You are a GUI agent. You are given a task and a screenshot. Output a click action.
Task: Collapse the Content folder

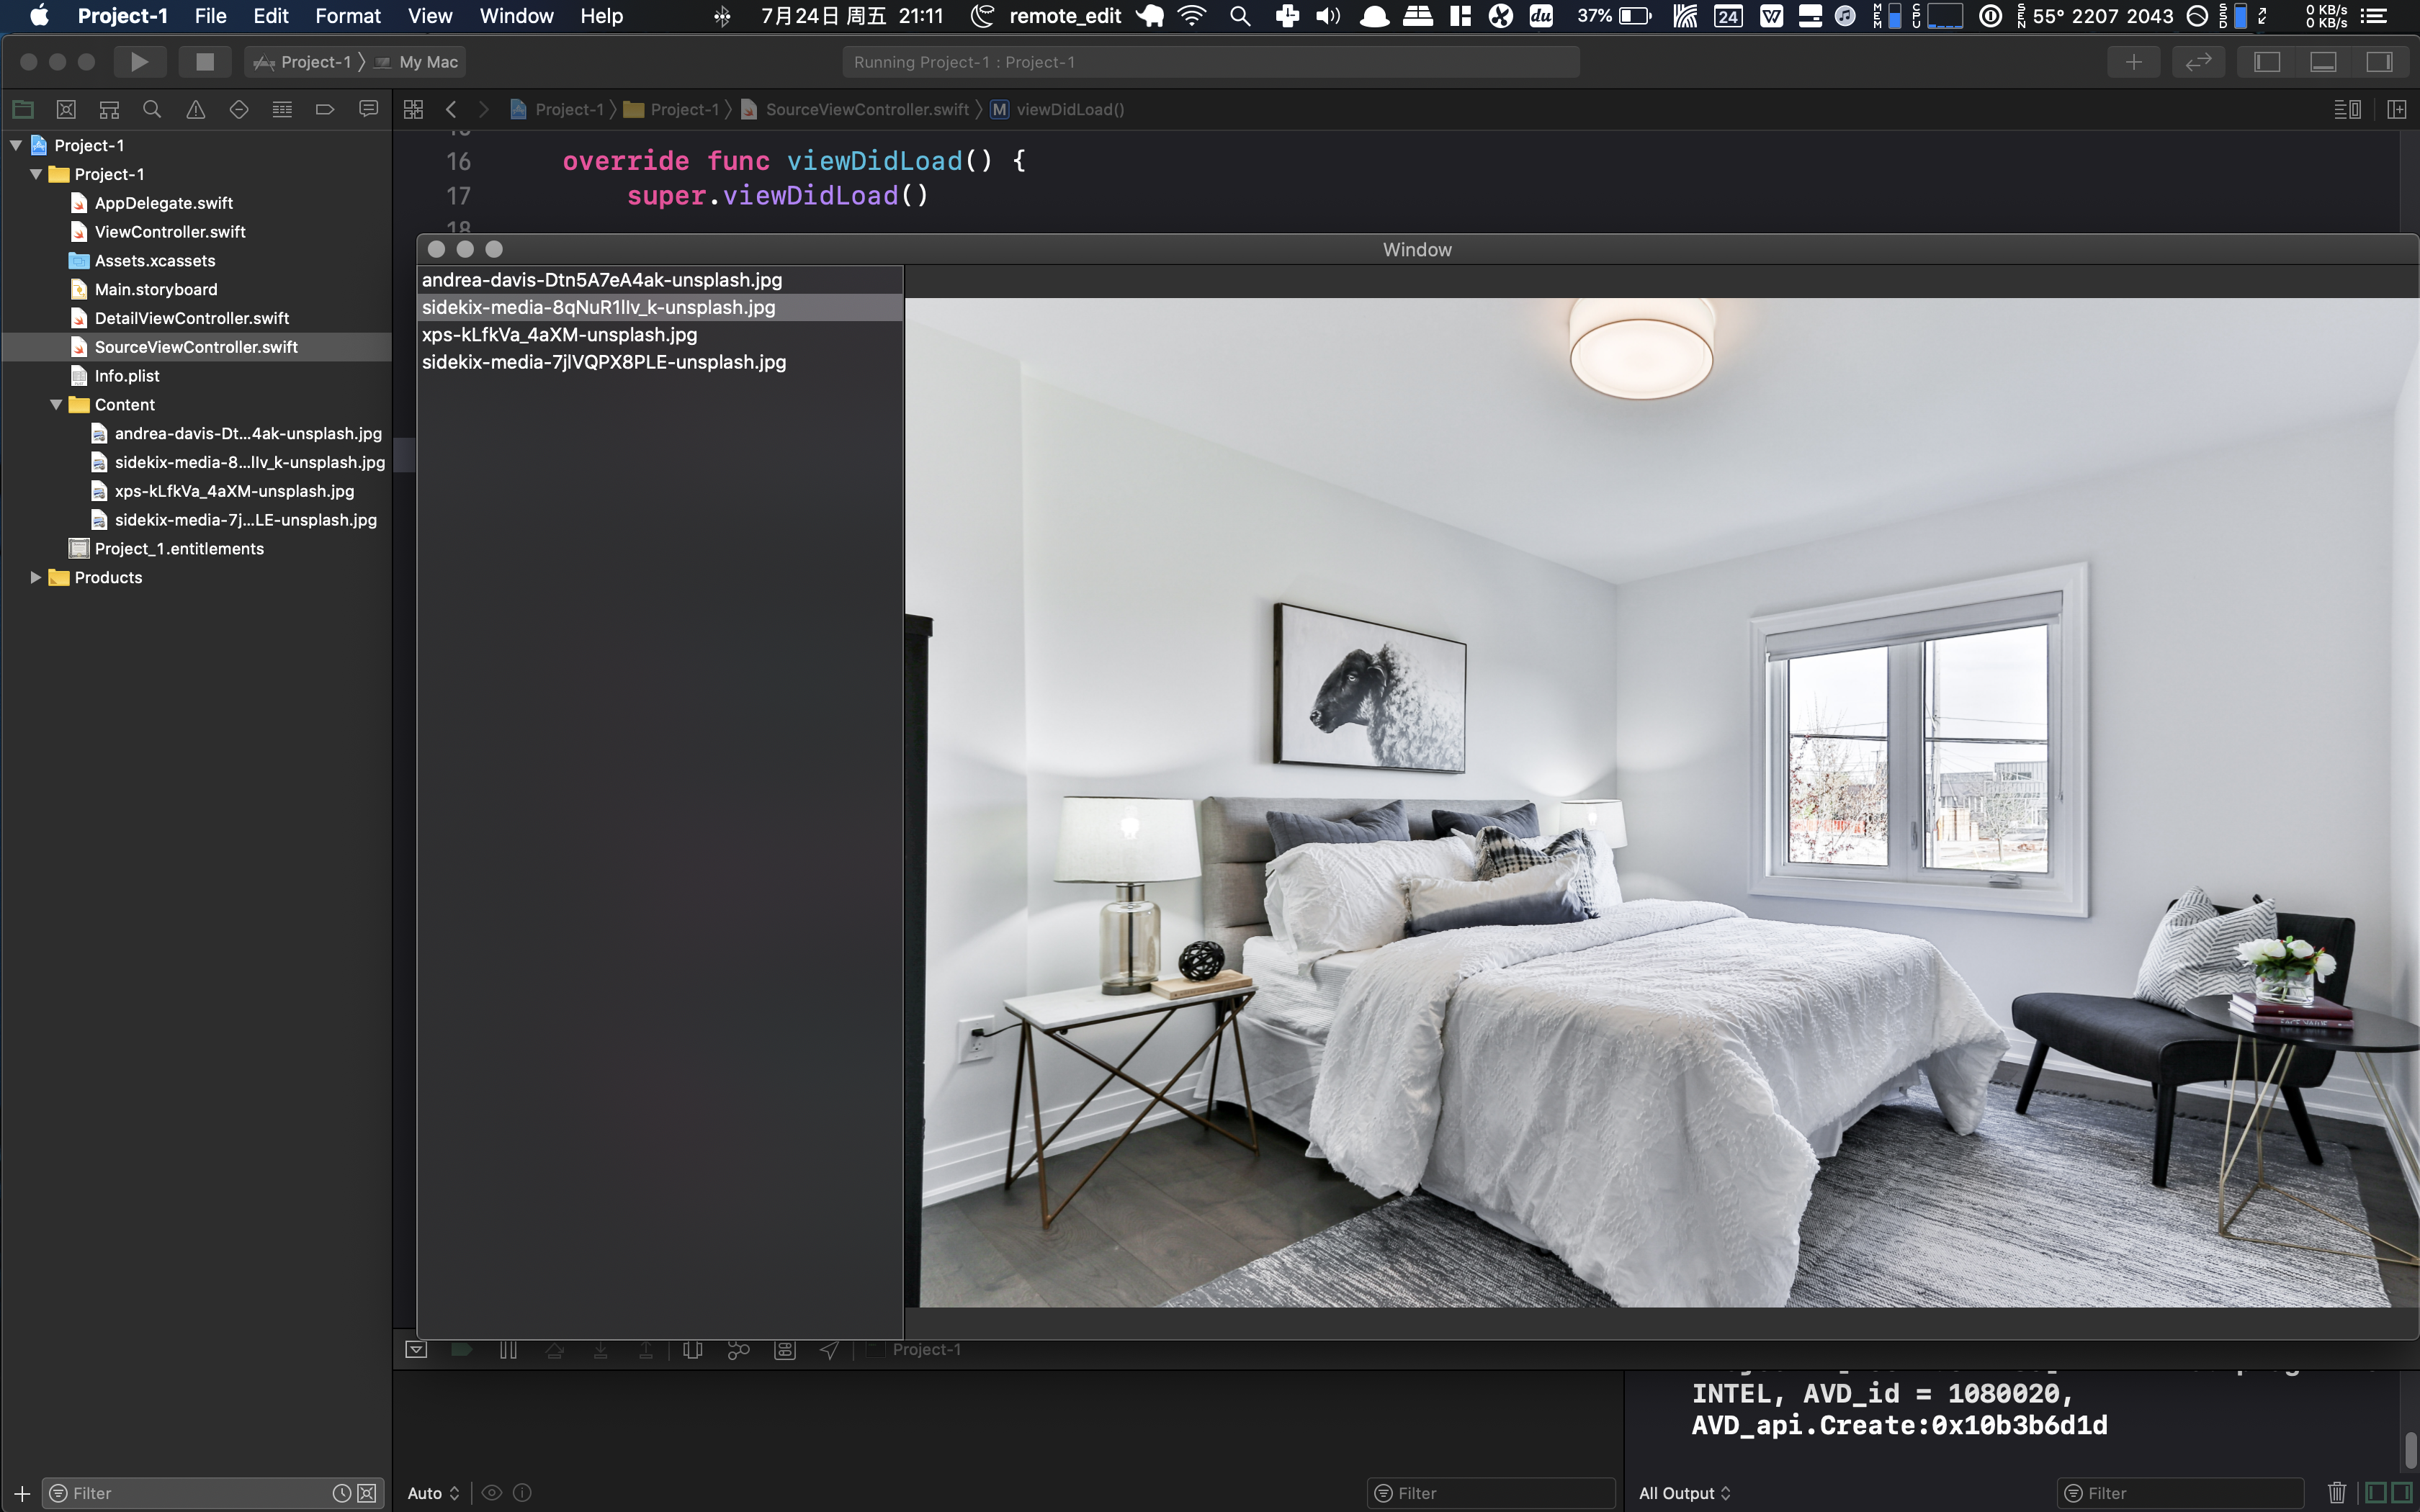56,405
